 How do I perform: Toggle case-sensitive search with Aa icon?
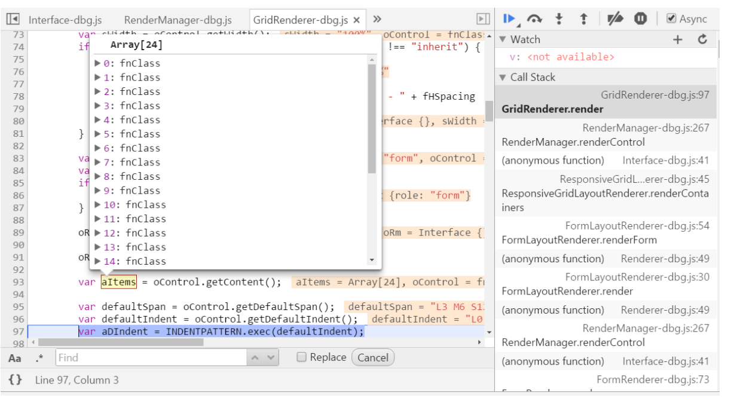pyautogui.click(x=13, y=357)
